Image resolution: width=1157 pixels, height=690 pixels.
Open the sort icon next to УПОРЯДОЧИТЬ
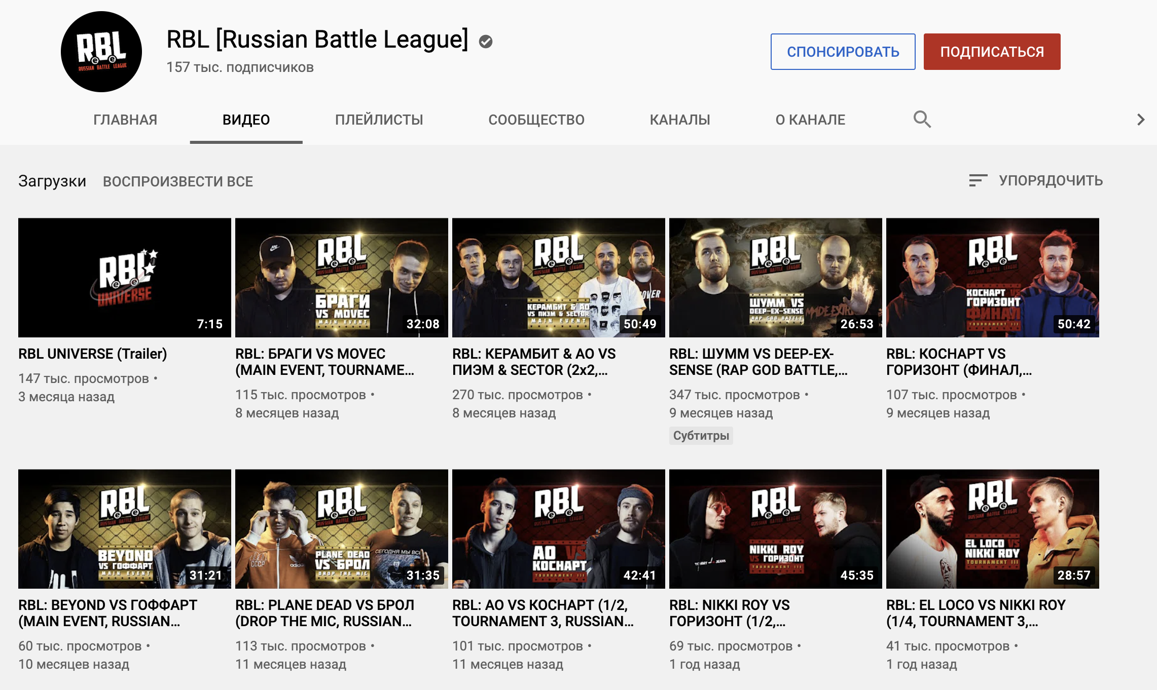978,181
